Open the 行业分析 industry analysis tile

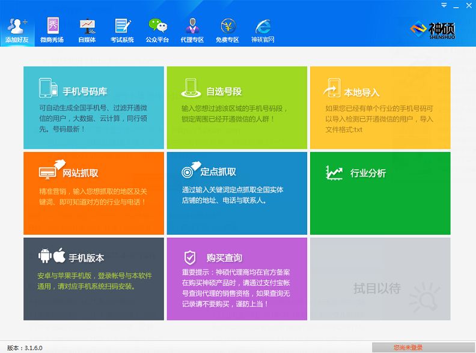[x=380, y=193]
